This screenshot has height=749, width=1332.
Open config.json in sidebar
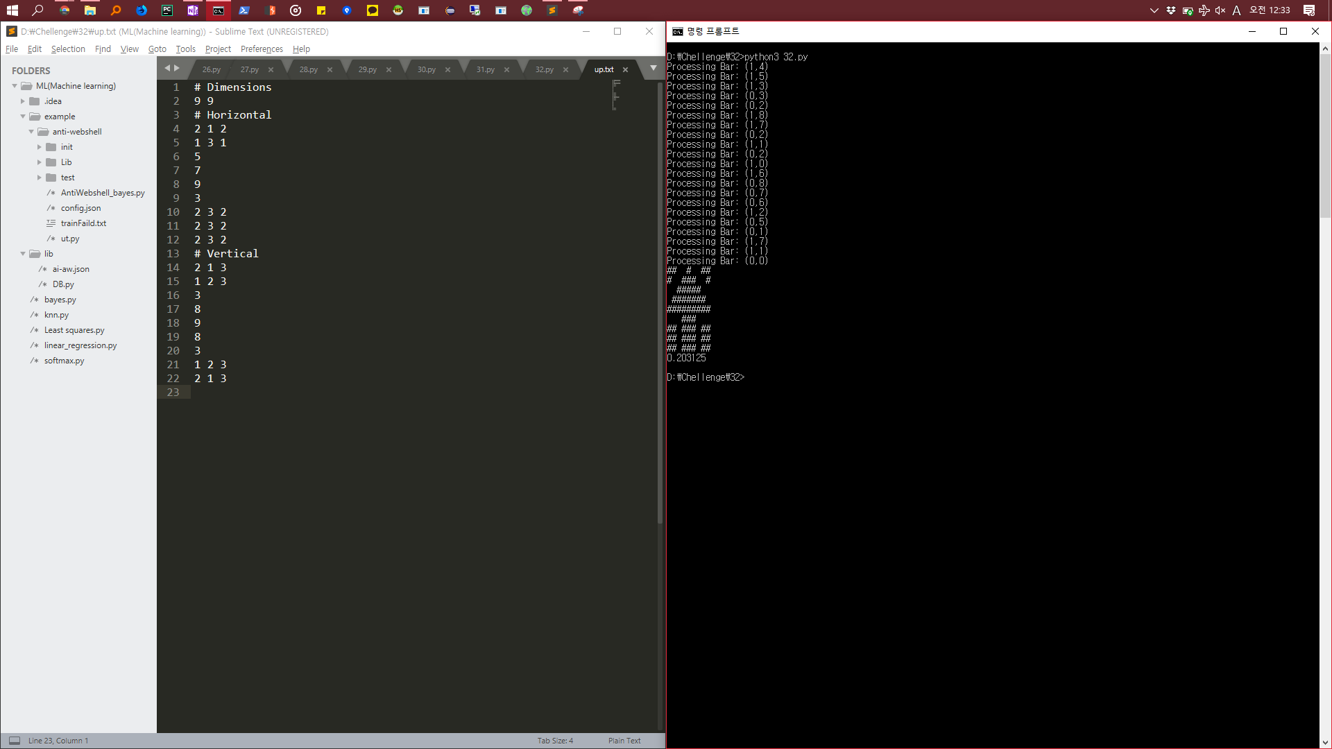(x=80, y=208)
